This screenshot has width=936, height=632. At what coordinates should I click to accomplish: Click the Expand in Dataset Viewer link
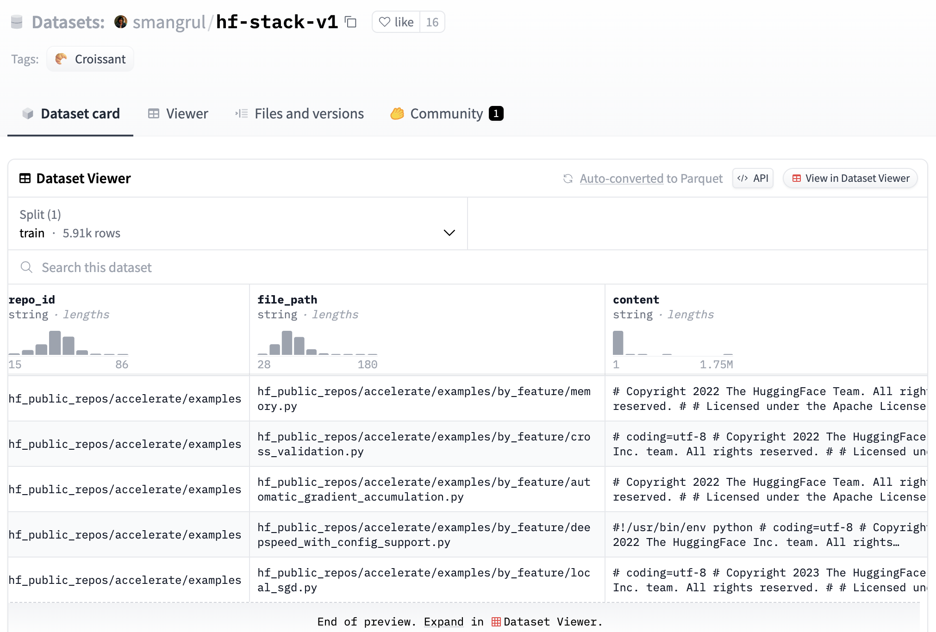tap(443, 622)
